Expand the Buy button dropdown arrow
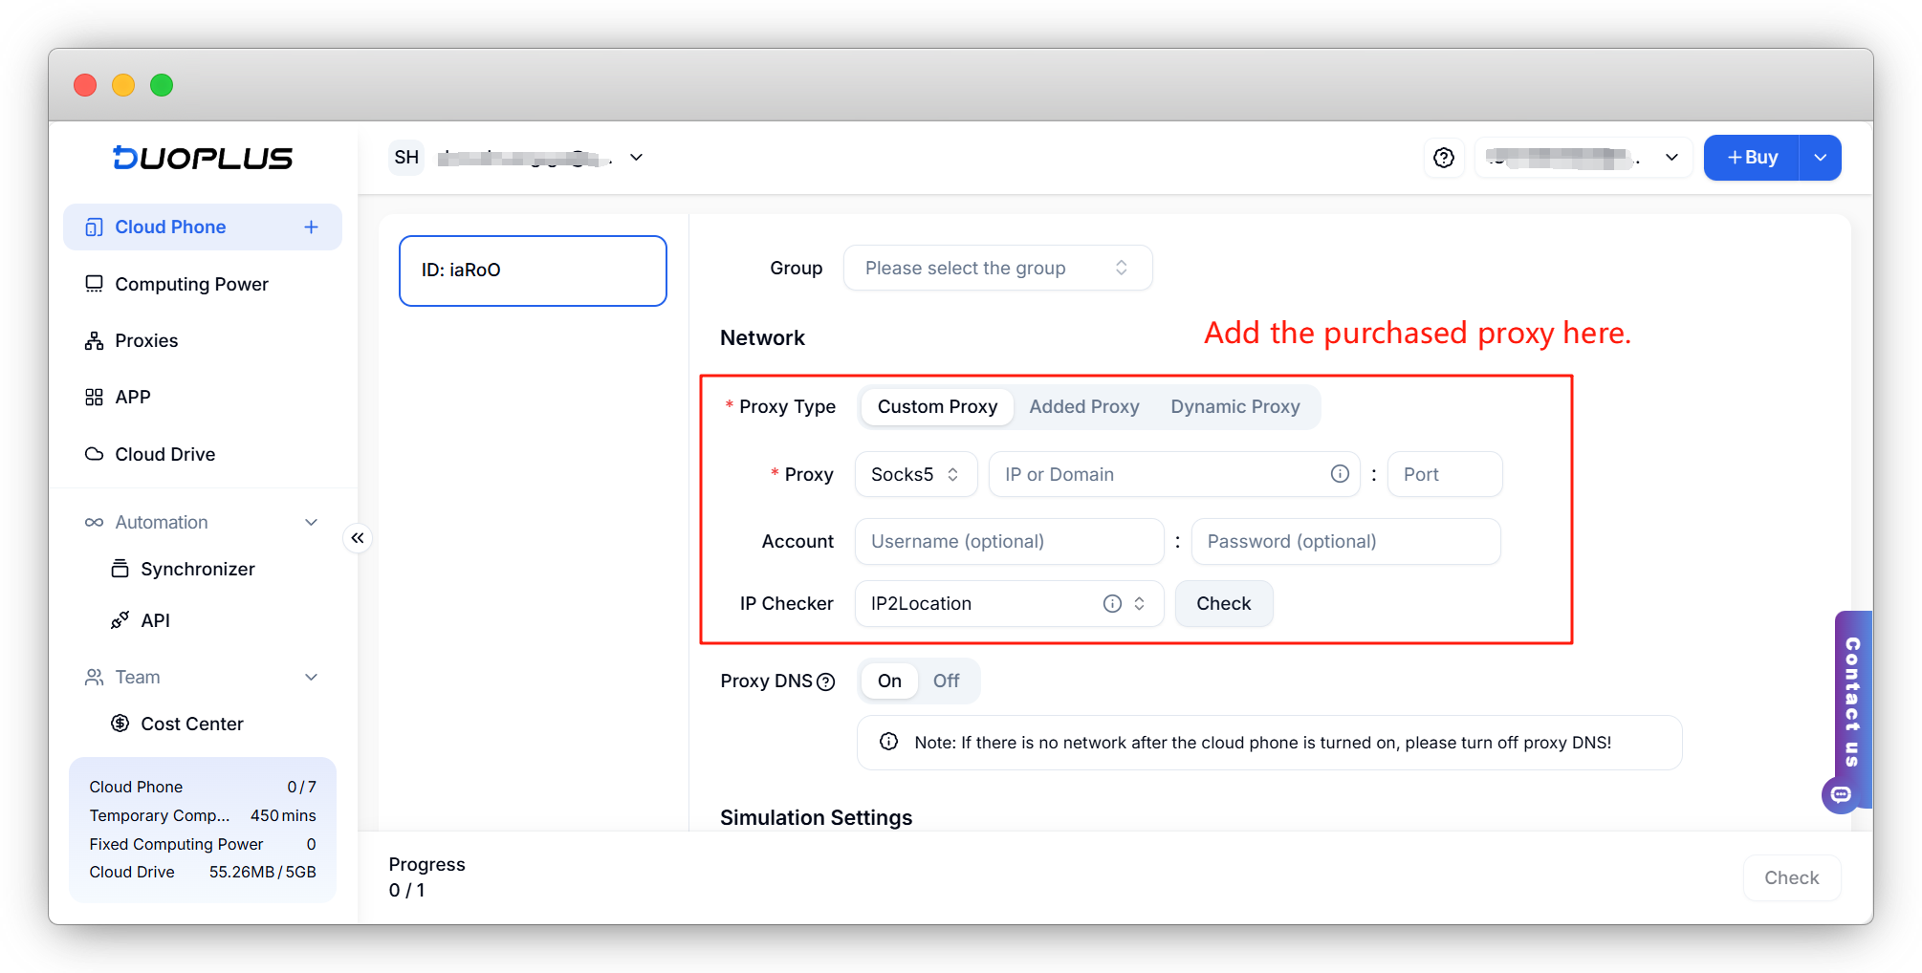1922x973 pixels. tap(1821, 158)
